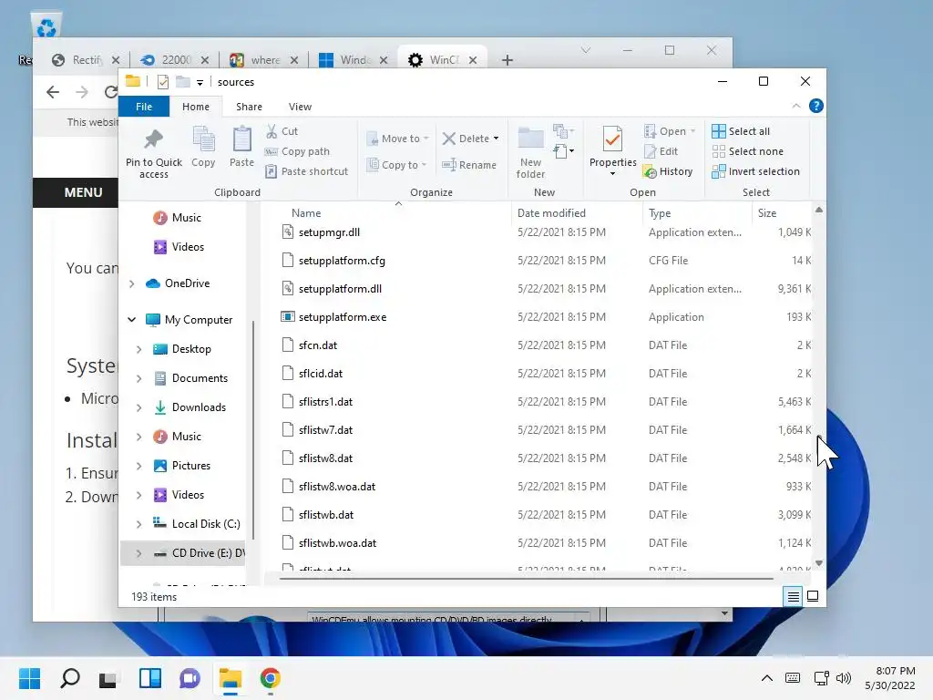Click the Properties checkmark icon

click(612, 139)
